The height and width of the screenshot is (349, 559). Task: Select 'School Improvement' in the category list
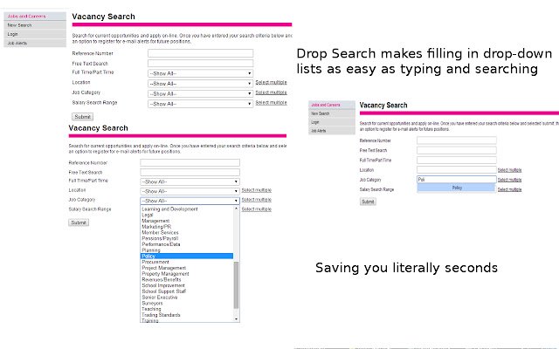pyautogui.click(x=187, y=285)
